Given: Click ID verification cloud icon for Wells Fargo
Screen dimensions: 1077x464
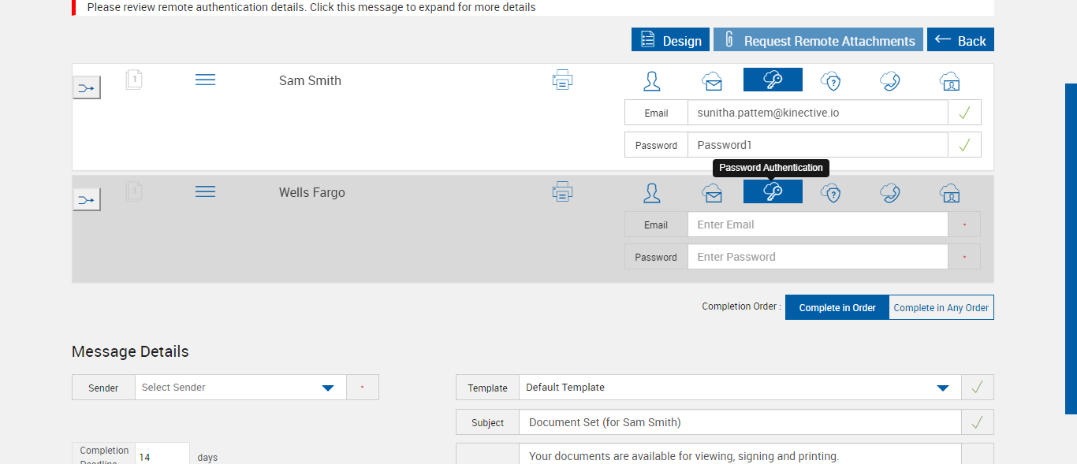Looking at the screenshot, I should pos(949,192).
